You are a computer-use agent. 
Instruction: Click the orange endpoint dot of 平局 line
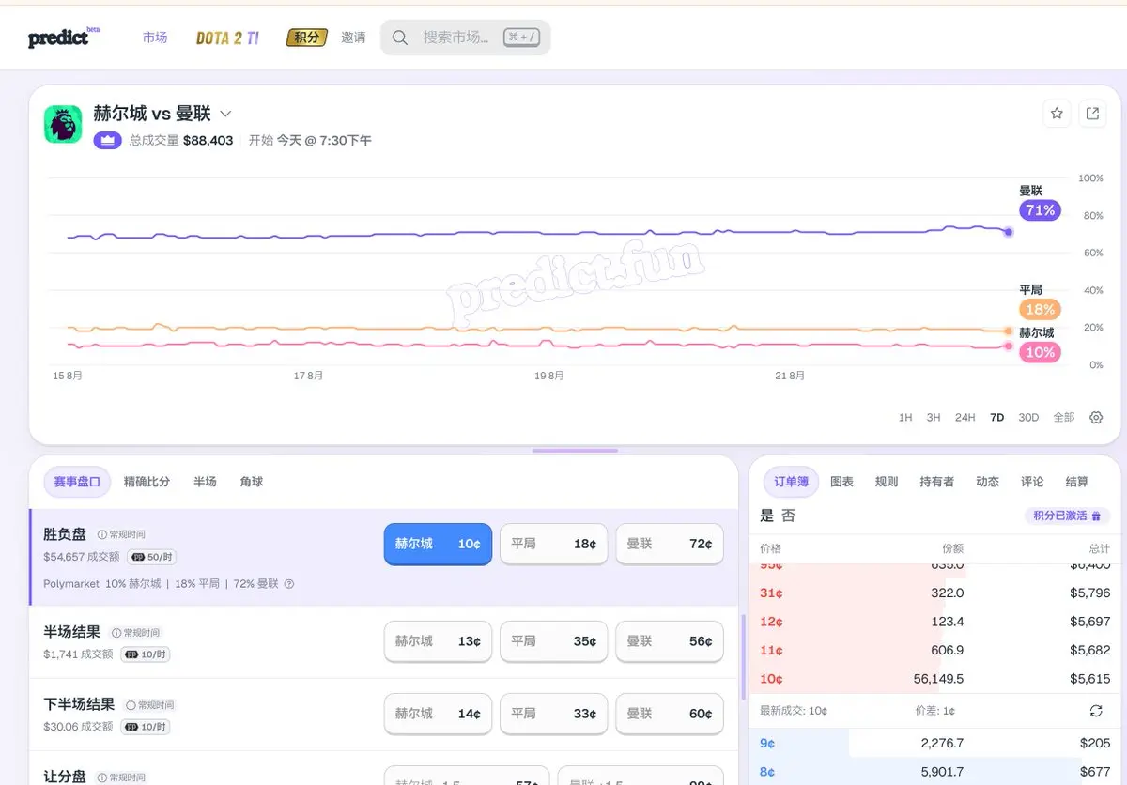click(x=1009, y=331)
